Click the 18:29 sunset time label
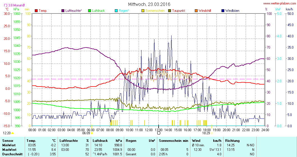Screen dimensions: 297x157 click(x=206, y=133)
